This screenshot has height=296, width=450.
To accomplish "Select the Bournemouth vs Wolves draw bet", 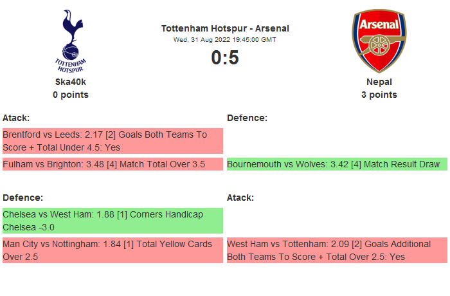I will (x=337, y=164).
